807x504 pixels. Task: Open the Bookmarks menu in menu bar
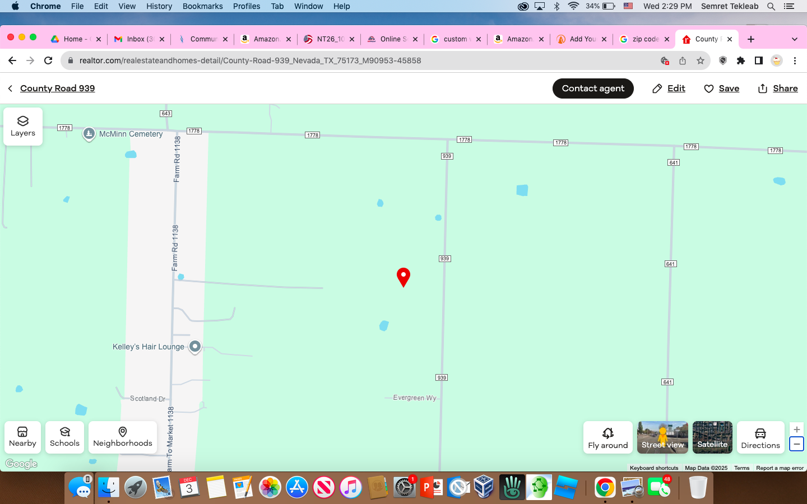tap(202, 6)
